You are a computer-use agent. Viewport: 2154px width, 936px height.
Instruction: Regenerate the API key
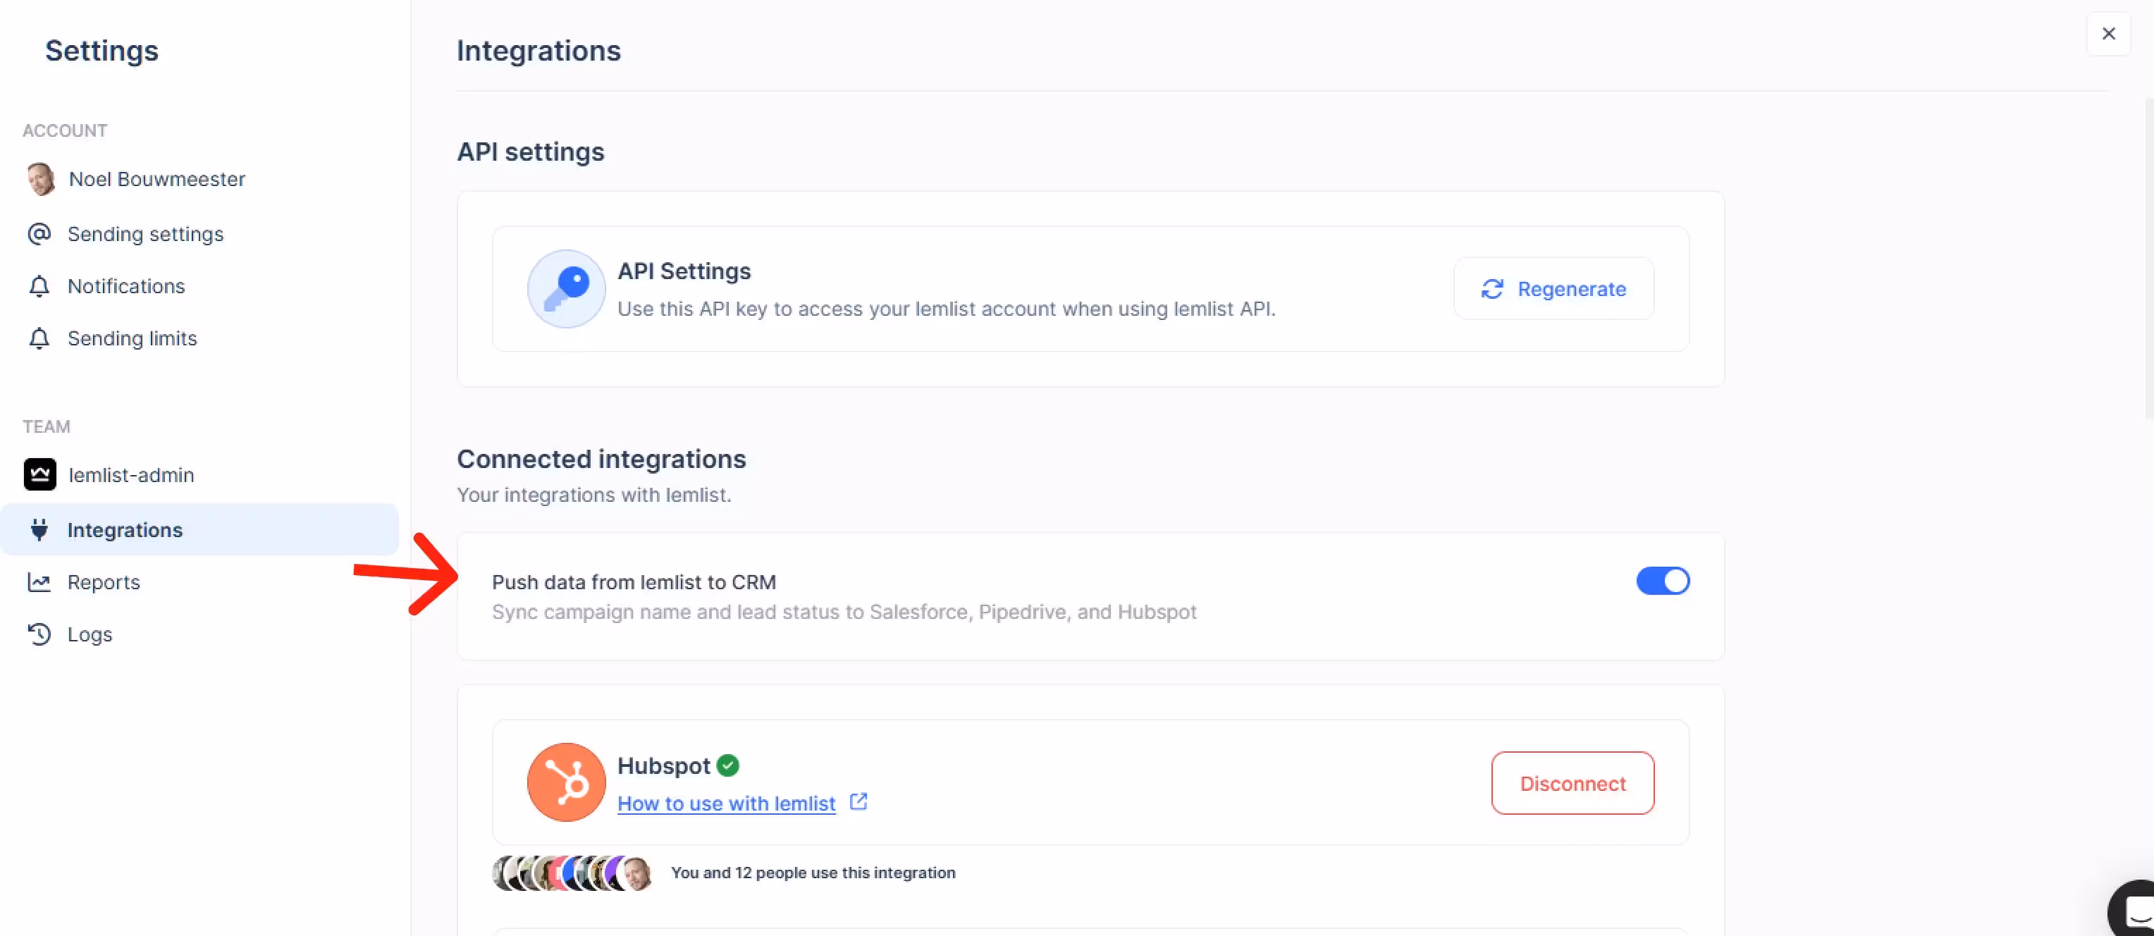click(x=1553, y=288)
